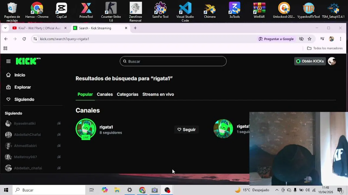This screenshot has height=195, width=348.
Task: Click the taskbar Buscar search box
Action: (49, 190)
